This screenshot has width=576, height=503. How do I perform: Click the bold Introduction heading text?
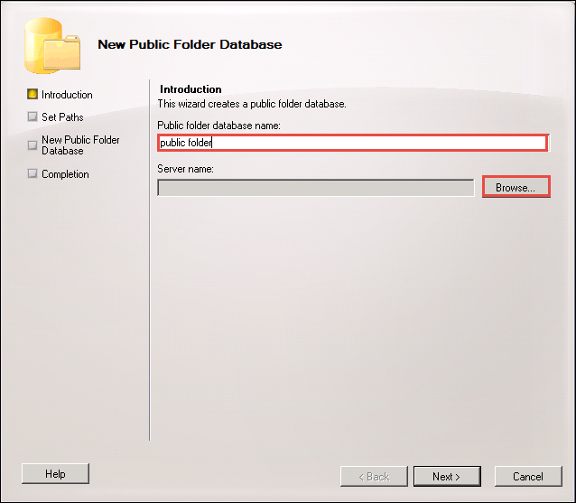click(190, 89)
